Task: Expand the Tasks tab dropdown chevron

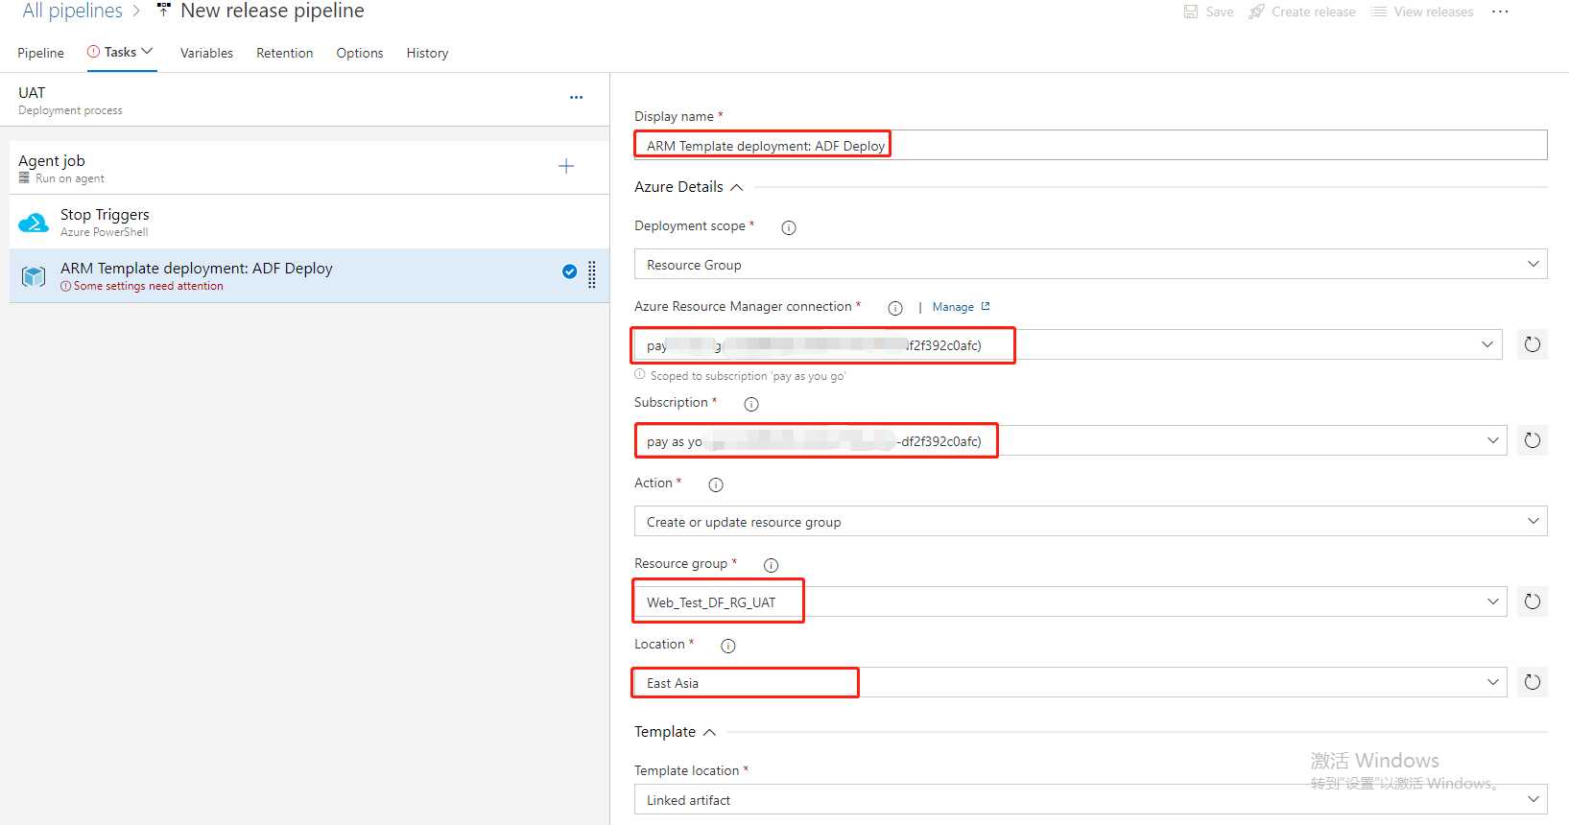Action: [x=148, y=52]
